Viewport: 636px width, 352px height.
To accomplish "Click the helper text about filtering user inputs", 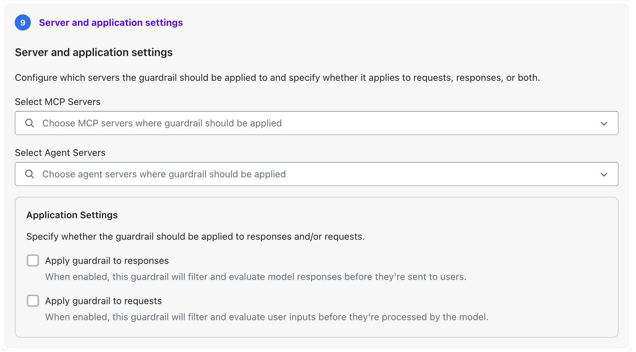I will coord(267,317).
